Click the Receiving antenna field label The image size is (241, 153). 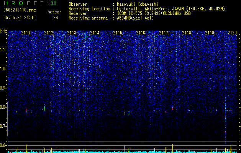88,18
